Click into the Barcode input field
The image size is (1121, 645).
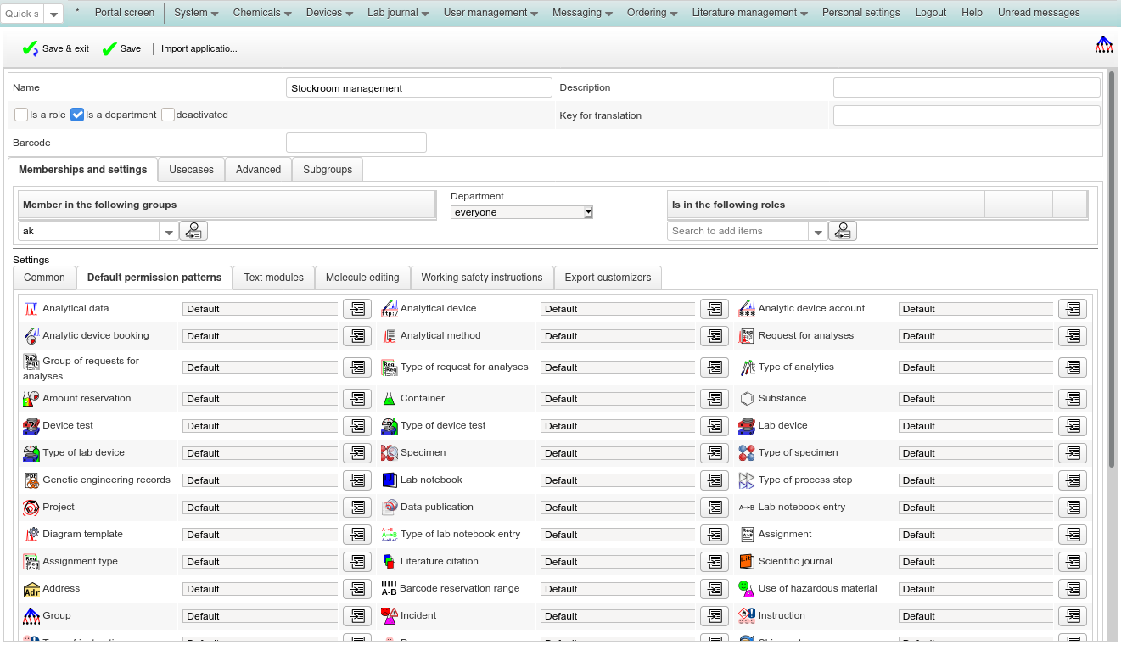coord(356,143)
